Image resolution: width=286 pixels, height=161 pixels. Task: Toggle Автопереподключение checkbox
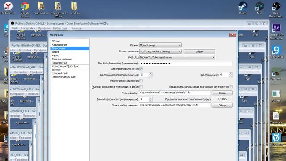click(x=141, y=69)
